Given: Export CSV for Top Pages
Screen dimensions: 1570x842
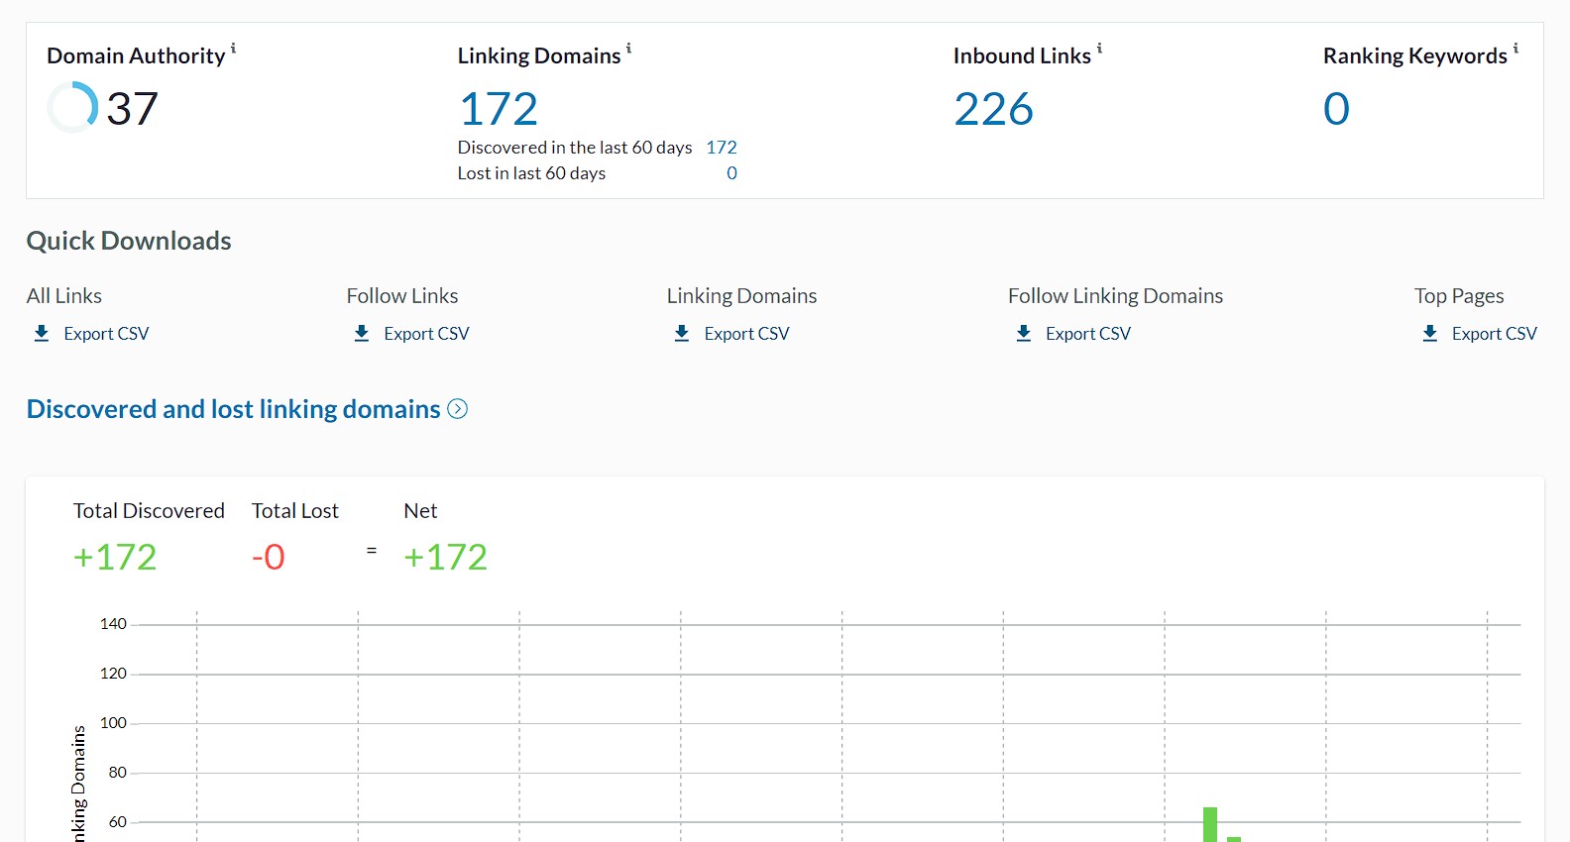Looking at the screenshot, I should 1495,334.
